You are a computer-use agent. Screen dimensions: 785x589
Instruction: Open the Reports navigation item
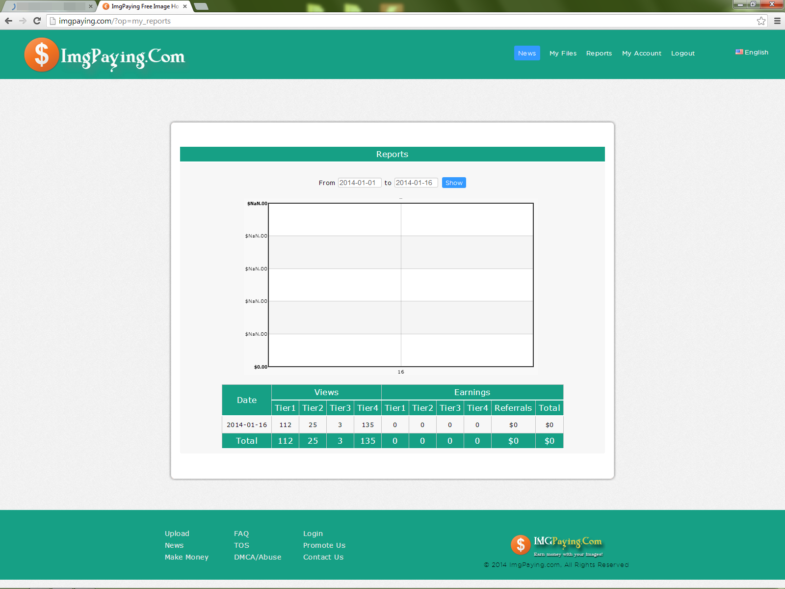tap(599, 53)
